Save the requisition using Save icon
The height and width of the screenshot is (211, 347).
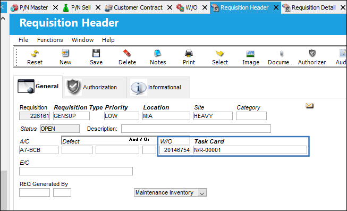96,53
